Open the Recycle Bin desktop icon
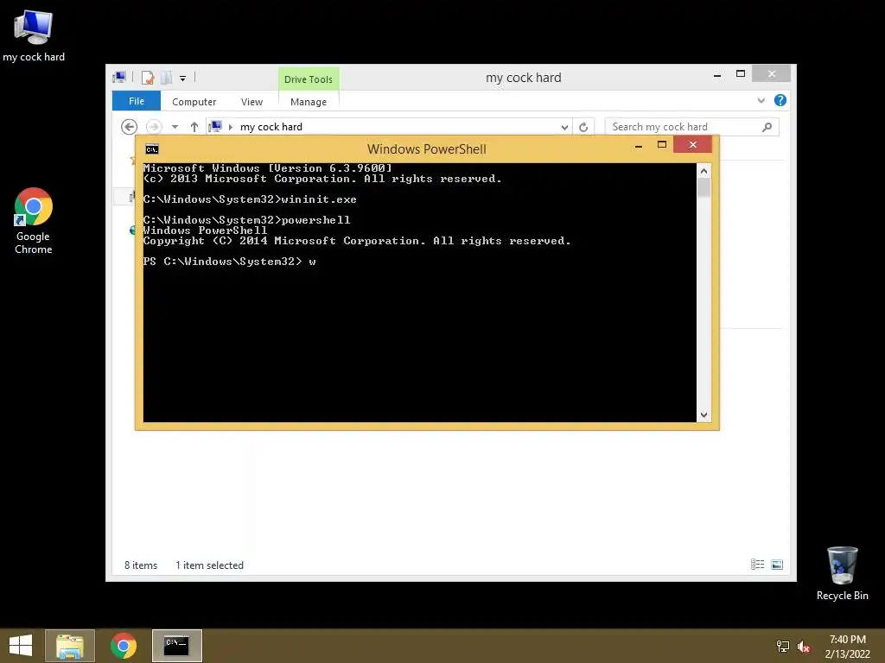 [x=842, y=573]
